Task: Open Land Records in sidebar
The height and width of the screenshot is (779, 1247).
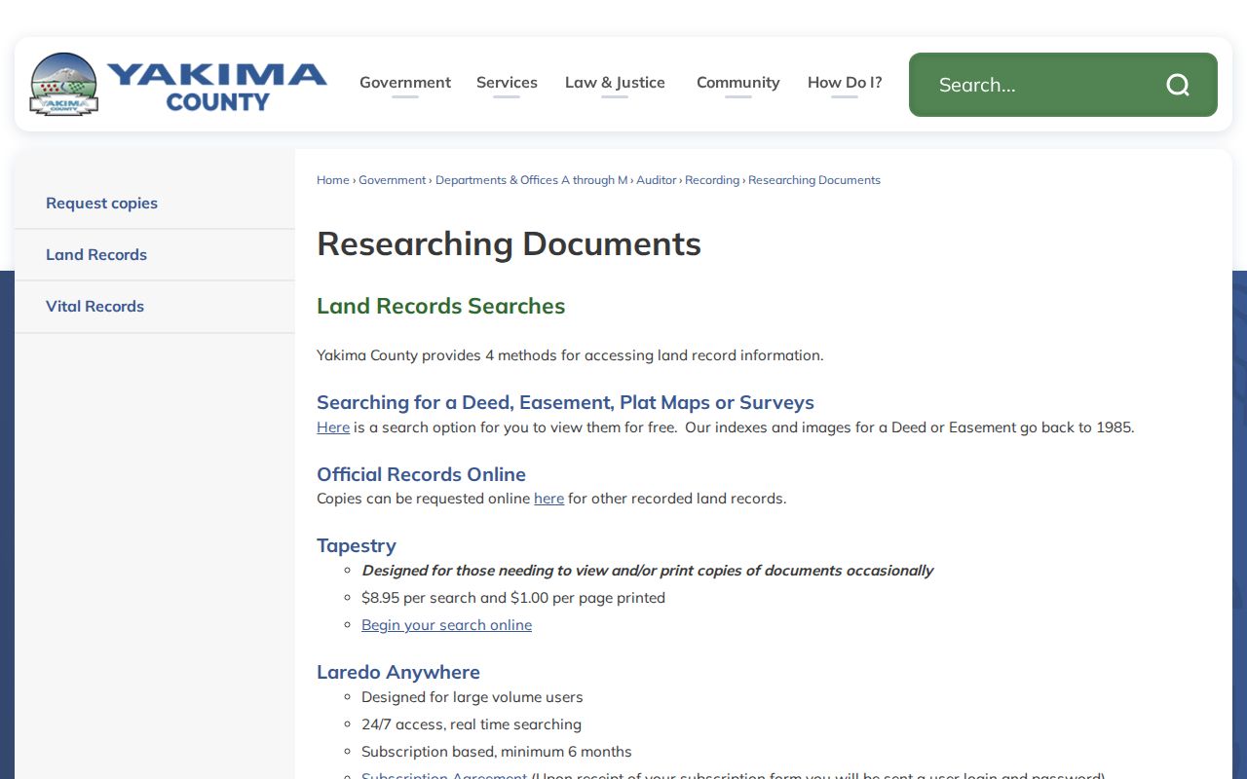Action: (155, 255)
